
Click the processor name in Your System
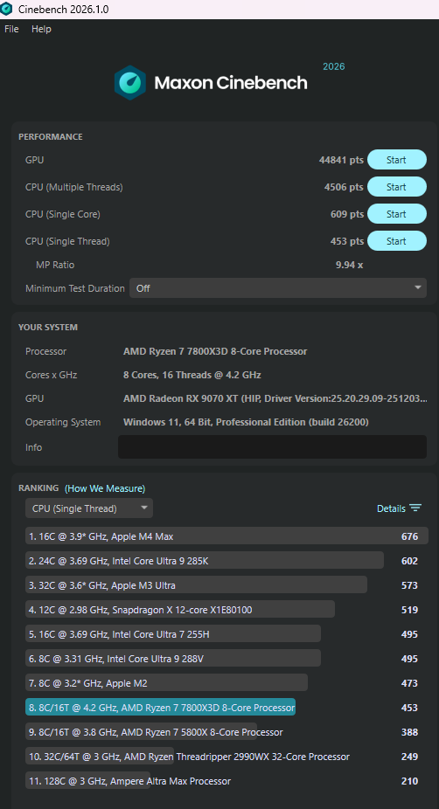215,351
